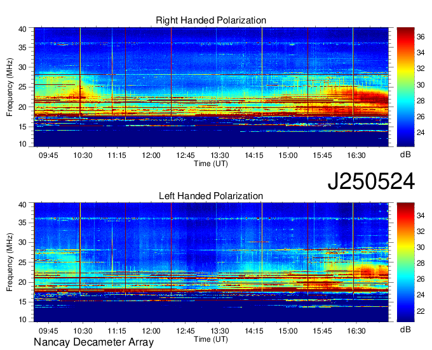Click the 26 value on upper color scale
This screenshot has height=350, width=432.
[x=421, y=117]
